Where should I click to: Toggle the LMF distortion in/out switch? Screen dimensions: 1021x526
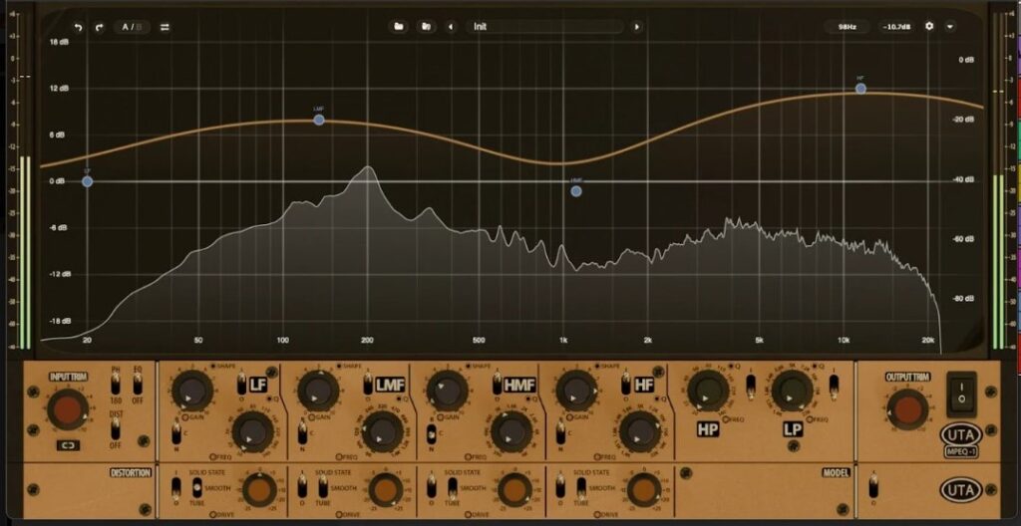click(302, 487)
